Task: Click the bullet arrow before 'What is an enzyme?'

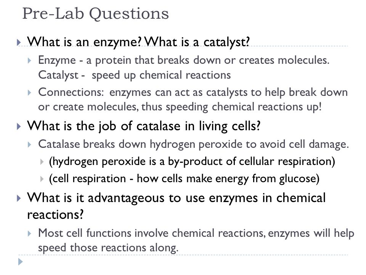Action: pyautogui.click(x=19, y=42)
